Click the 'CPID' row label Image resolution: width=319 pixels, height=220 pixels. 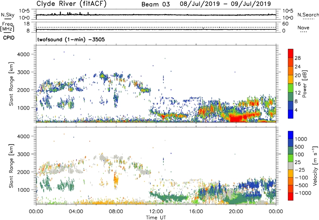point(9,38)
